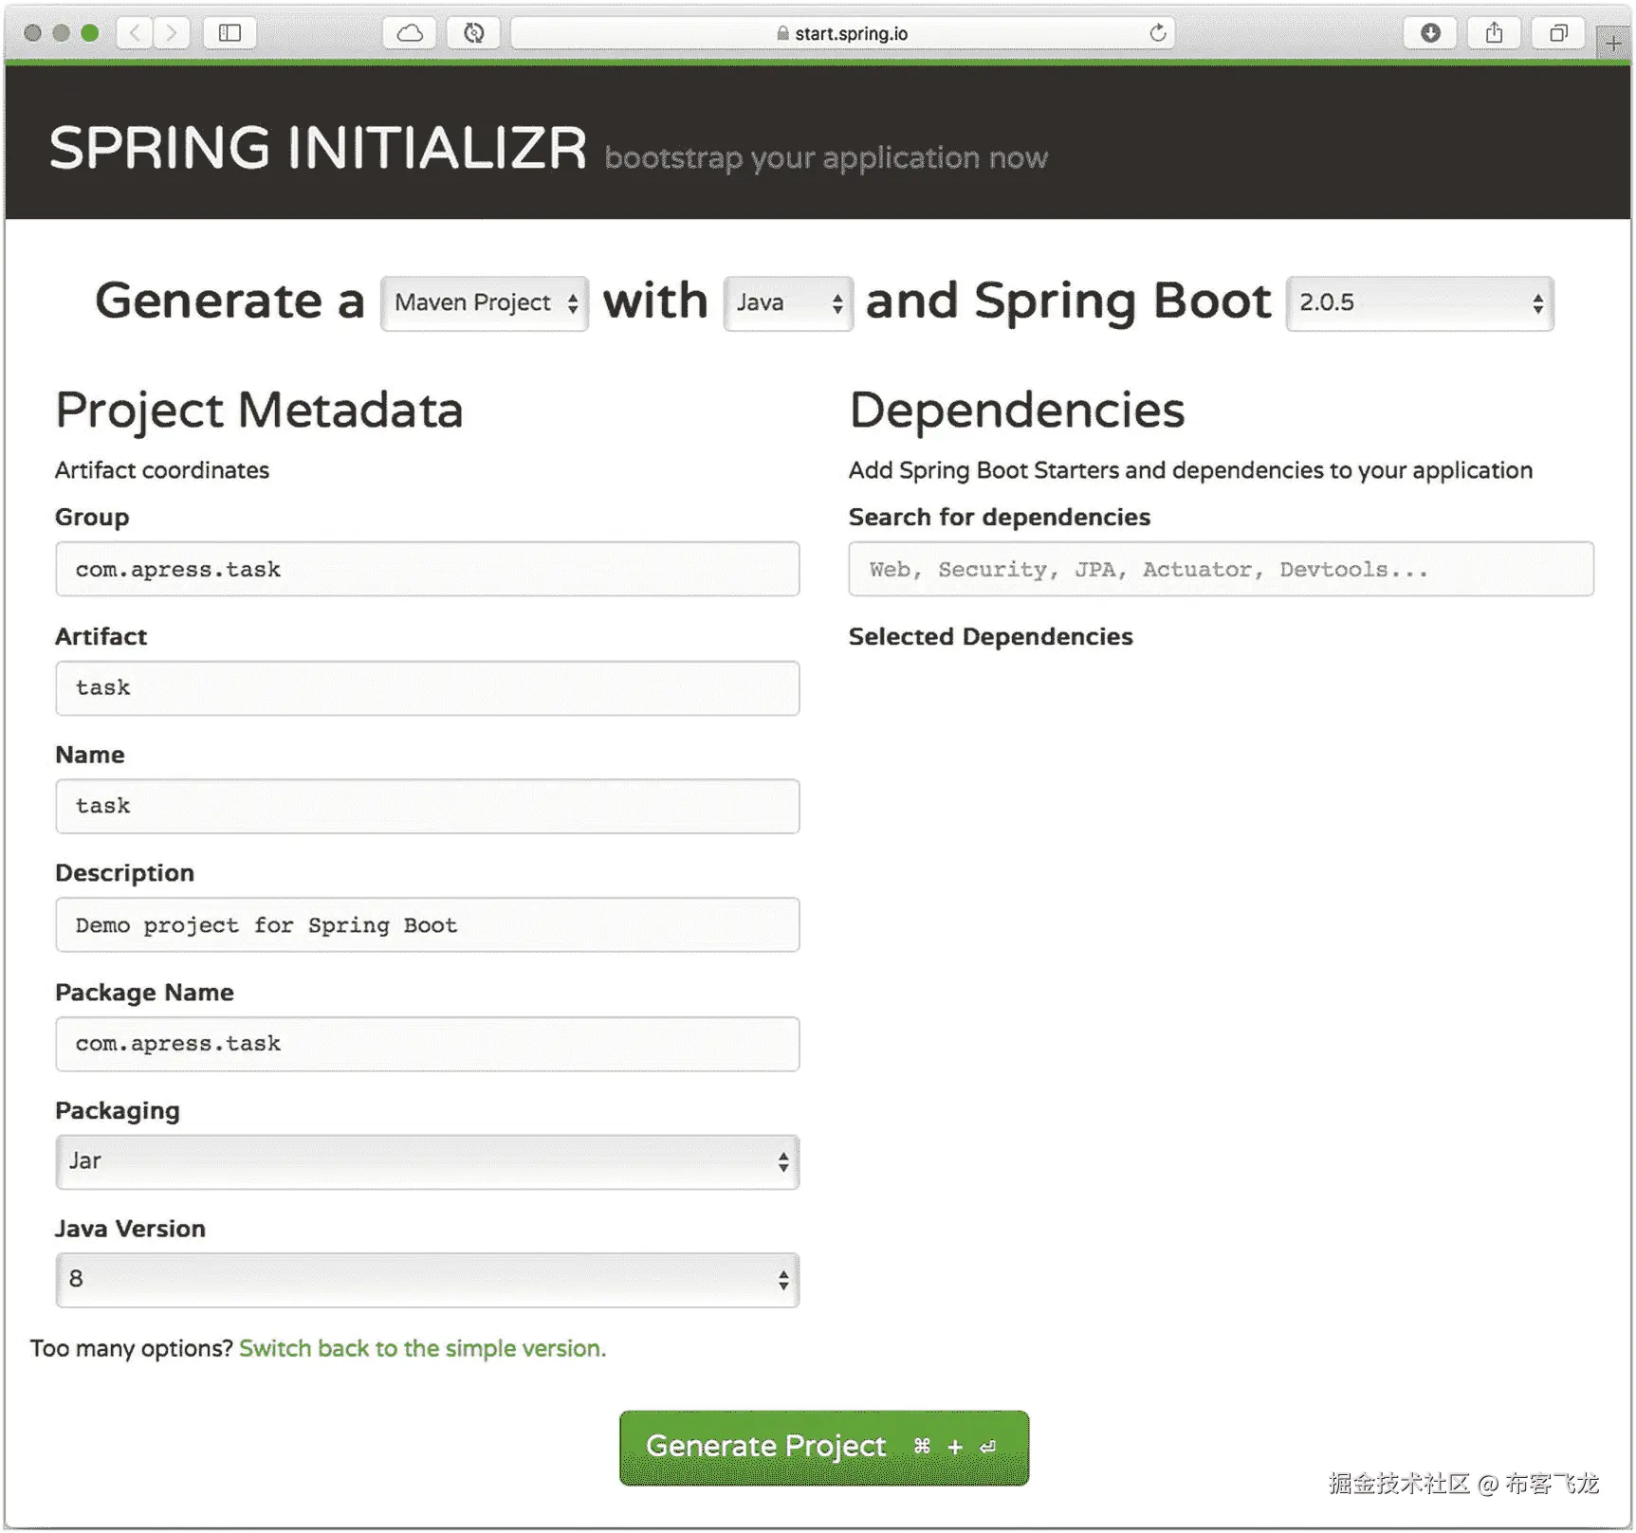This screenshot has height=1533, width=1636.
Task: Go forward with Safari's forward arrow
Action: 172,33
